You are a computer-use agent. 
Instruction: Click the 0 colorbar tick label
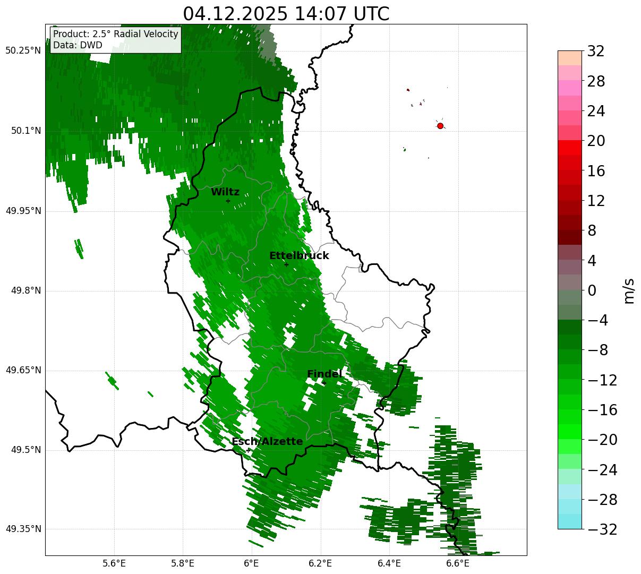(x=592, y=291)
